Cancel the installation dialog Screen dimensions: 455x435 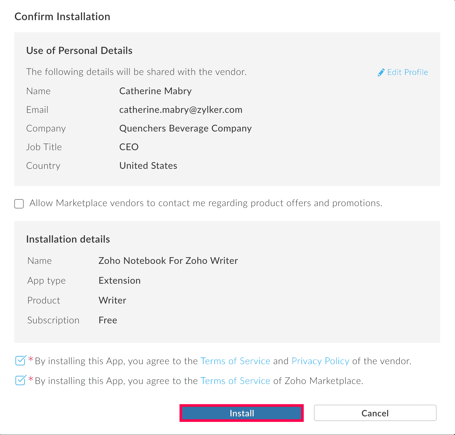click(x=375, y=413)
